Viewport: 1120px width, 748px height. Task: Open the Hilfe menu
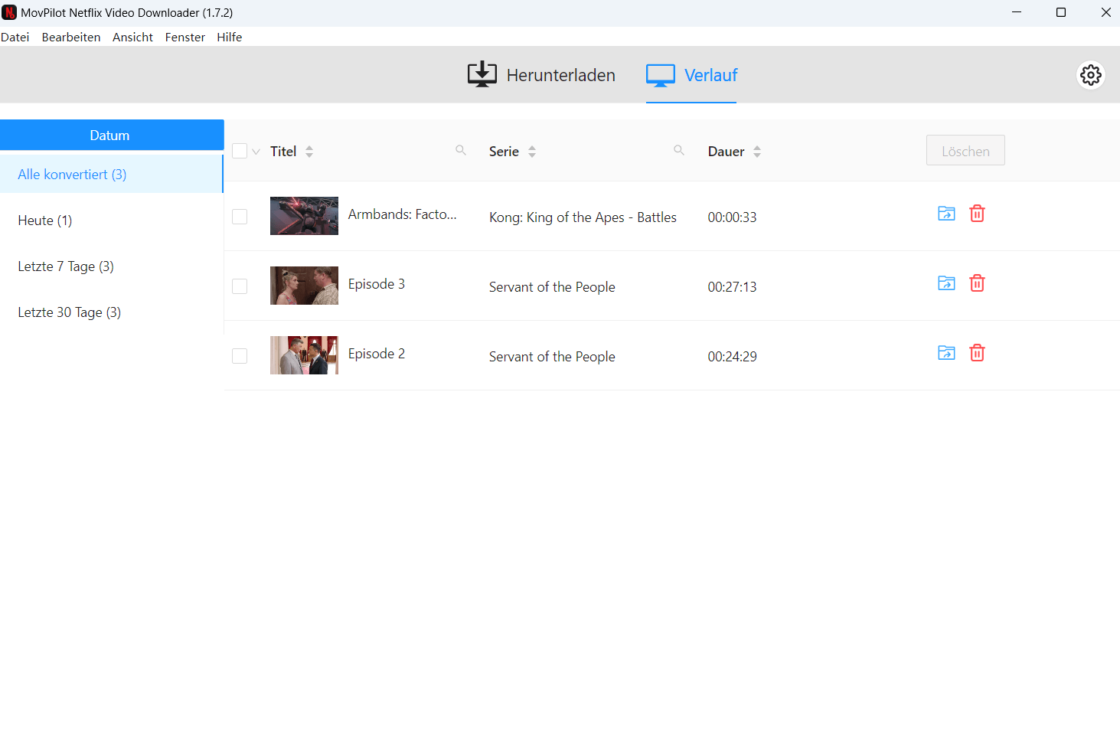(x=230, y=37)
